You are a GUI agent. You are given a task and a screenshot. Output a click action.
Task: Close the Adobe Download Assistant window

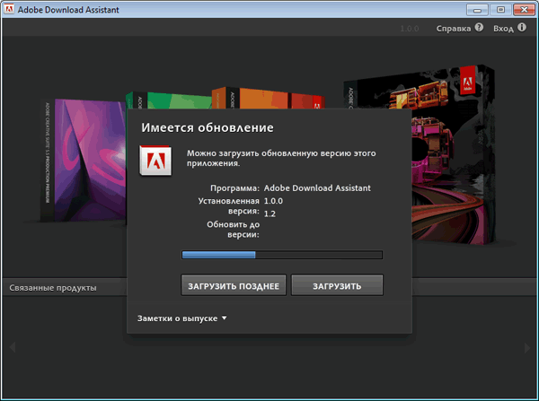(x=525, y=10)
